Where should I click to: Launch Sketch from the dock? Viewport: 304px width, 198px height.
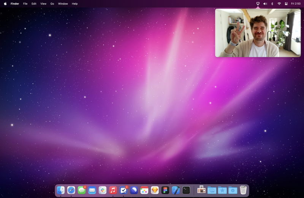pyautogui.click(x=155, y=190)
